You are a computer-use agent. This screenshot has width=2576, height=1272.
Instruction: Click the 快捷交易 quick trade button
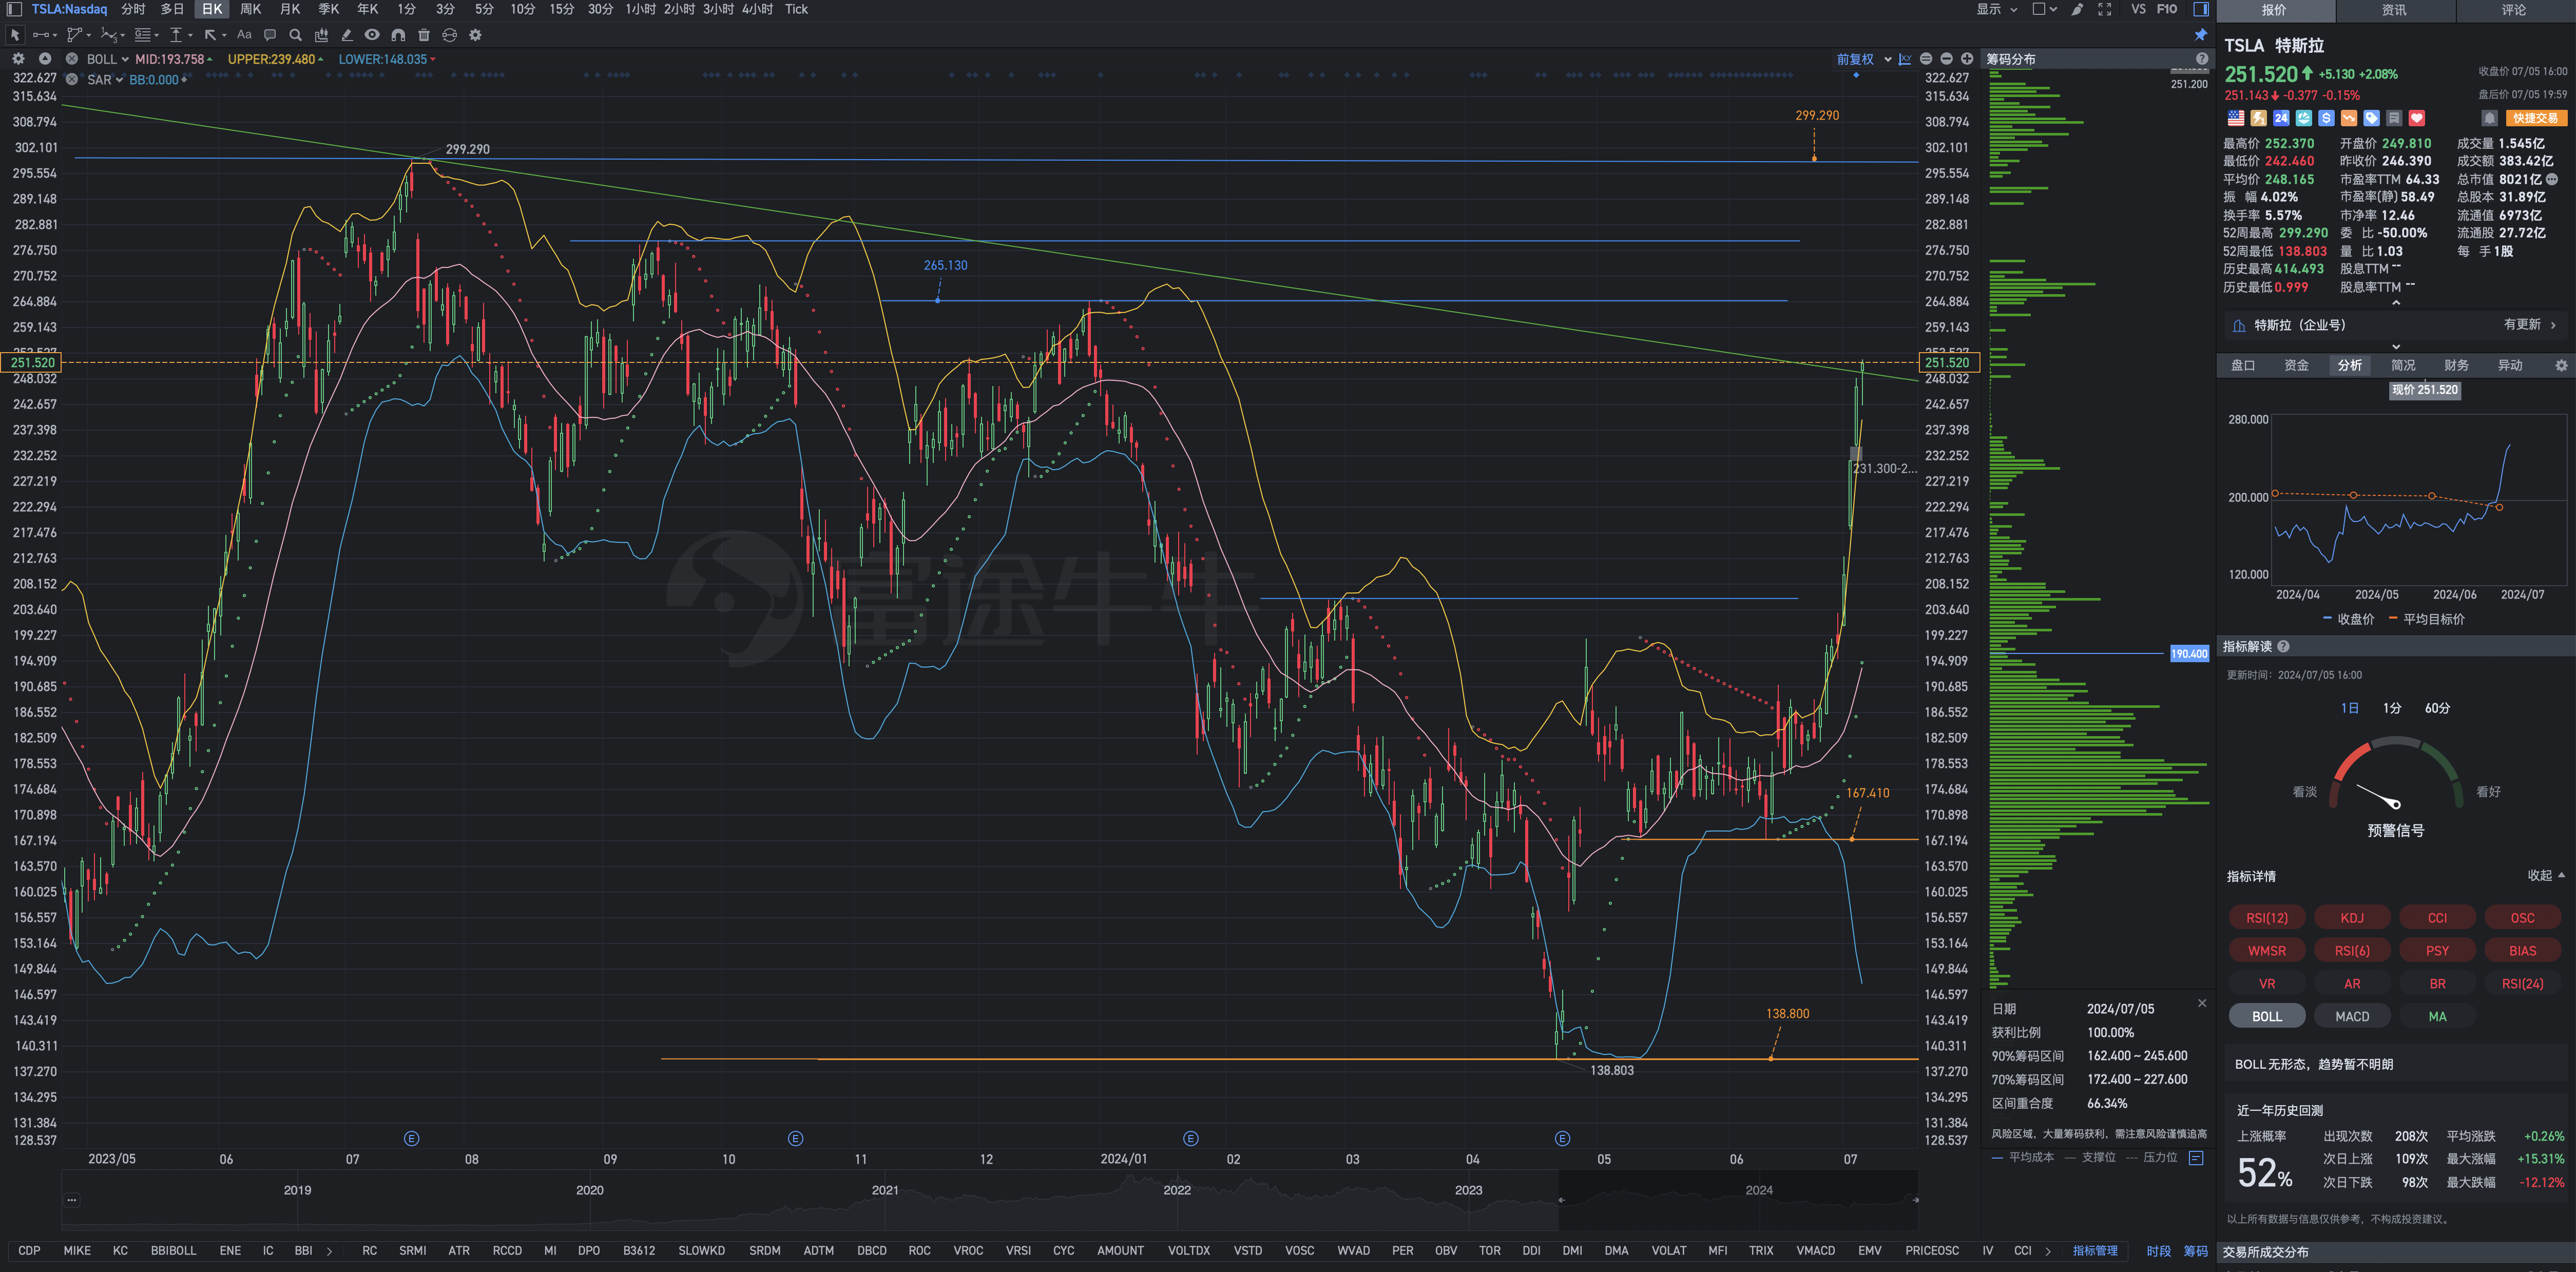[x=2536, y=118]
